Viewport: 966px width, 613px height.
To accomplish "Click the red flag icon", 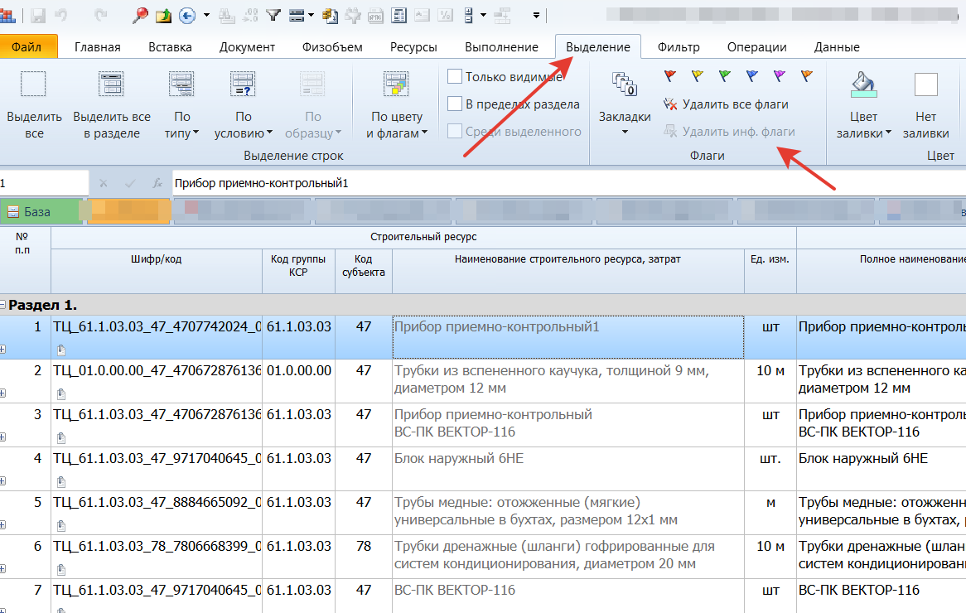I will point(670,76).
